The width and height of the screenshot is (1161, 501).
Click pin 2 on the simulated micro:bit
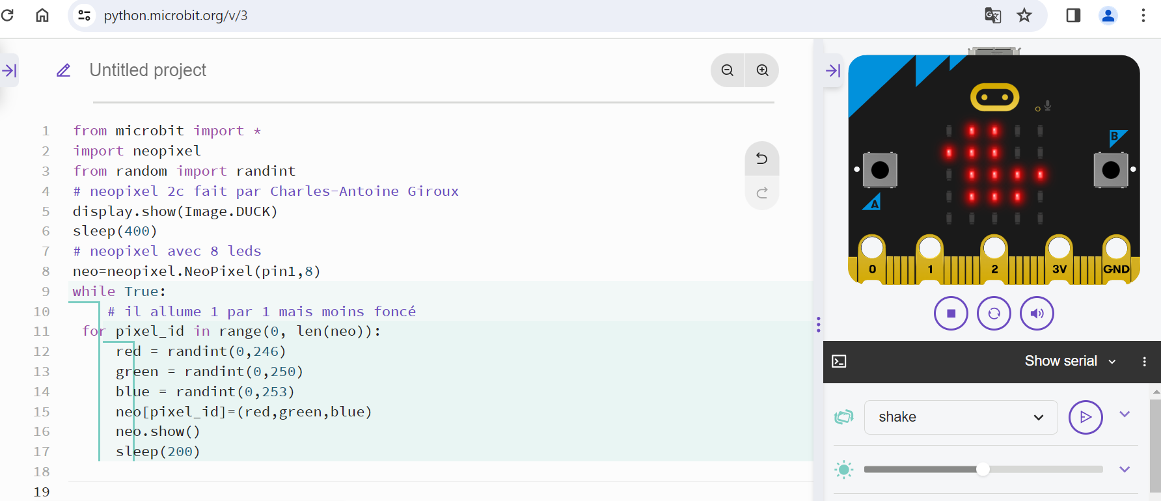994,259
